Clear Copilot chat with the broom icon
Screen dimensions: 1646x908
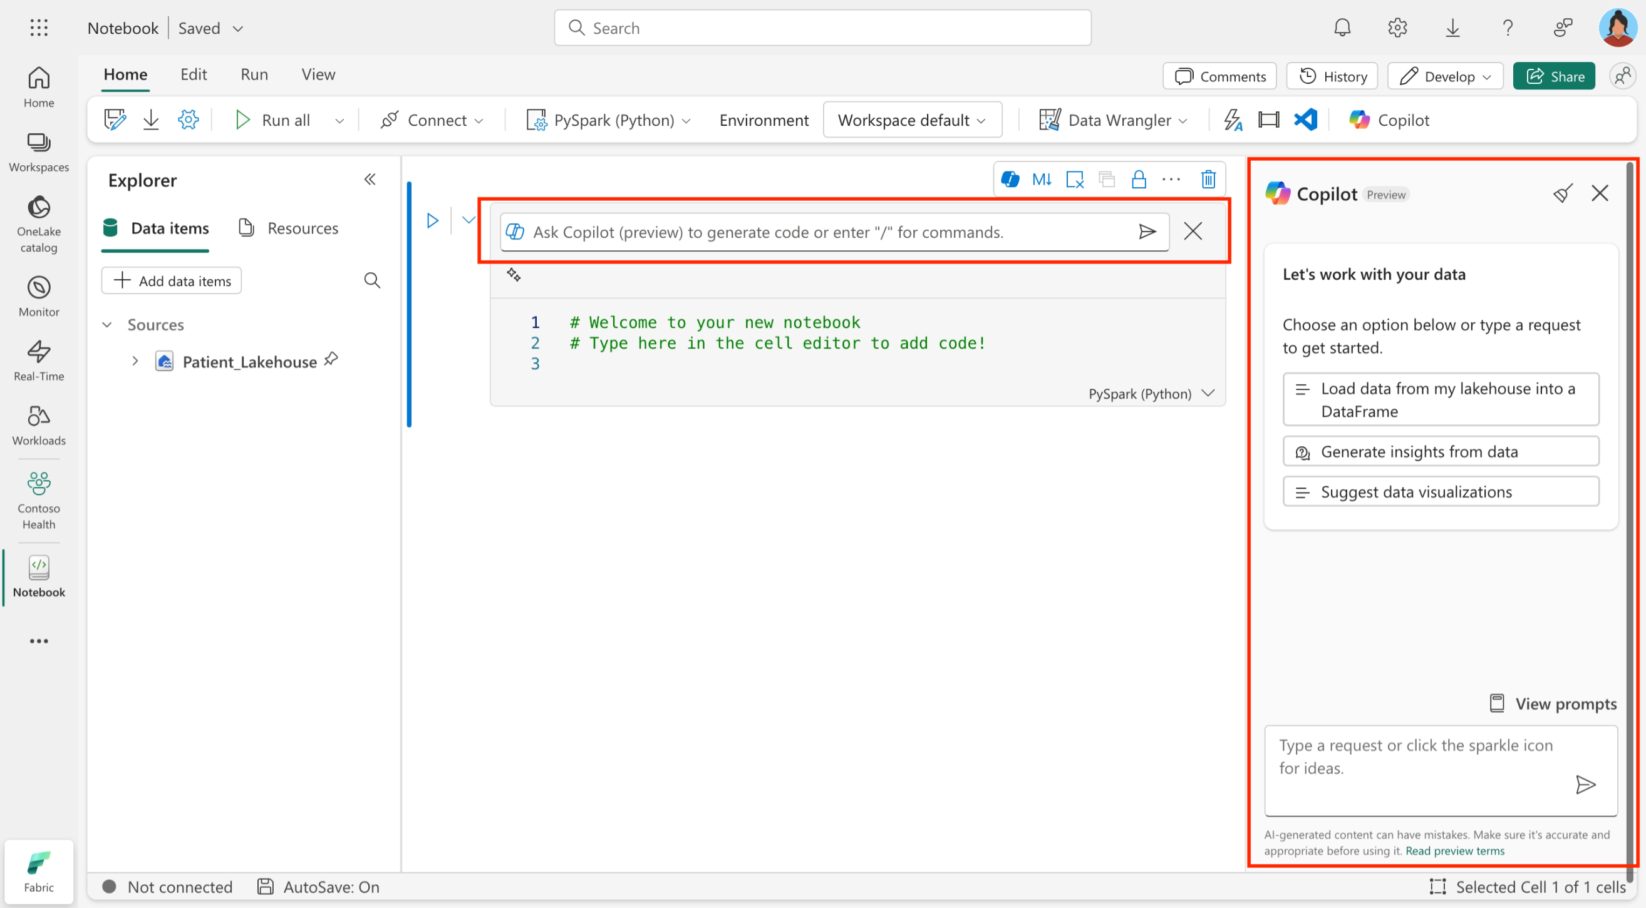tap(1562, 193)
